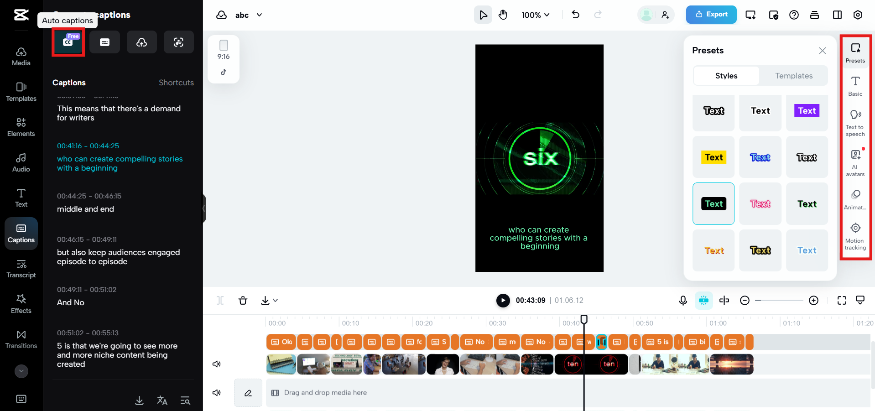Open editor settings hexagon icon
Screen dimensions: 875x411
tap(858, 15)
